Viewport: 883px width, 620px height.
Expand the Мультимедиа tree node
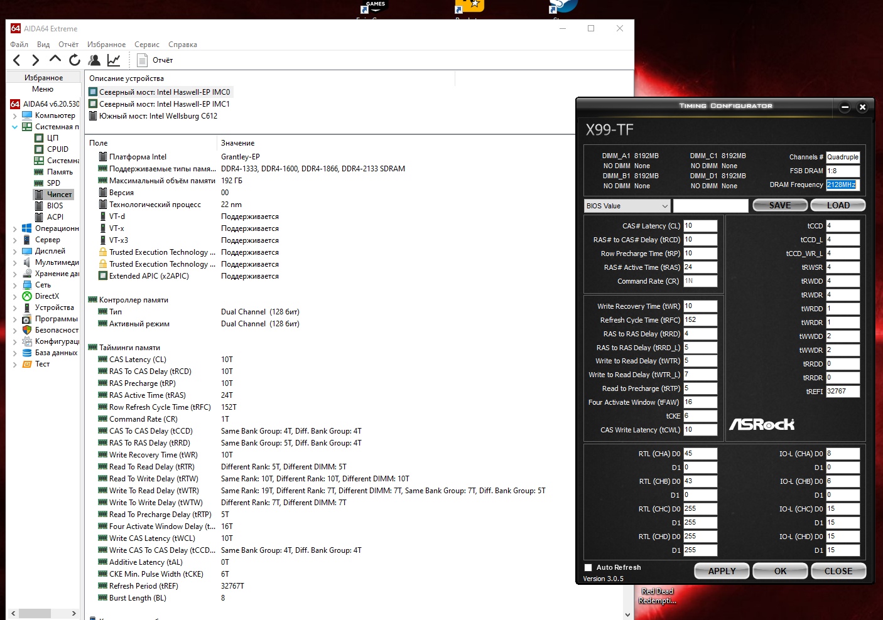(15, 262)
